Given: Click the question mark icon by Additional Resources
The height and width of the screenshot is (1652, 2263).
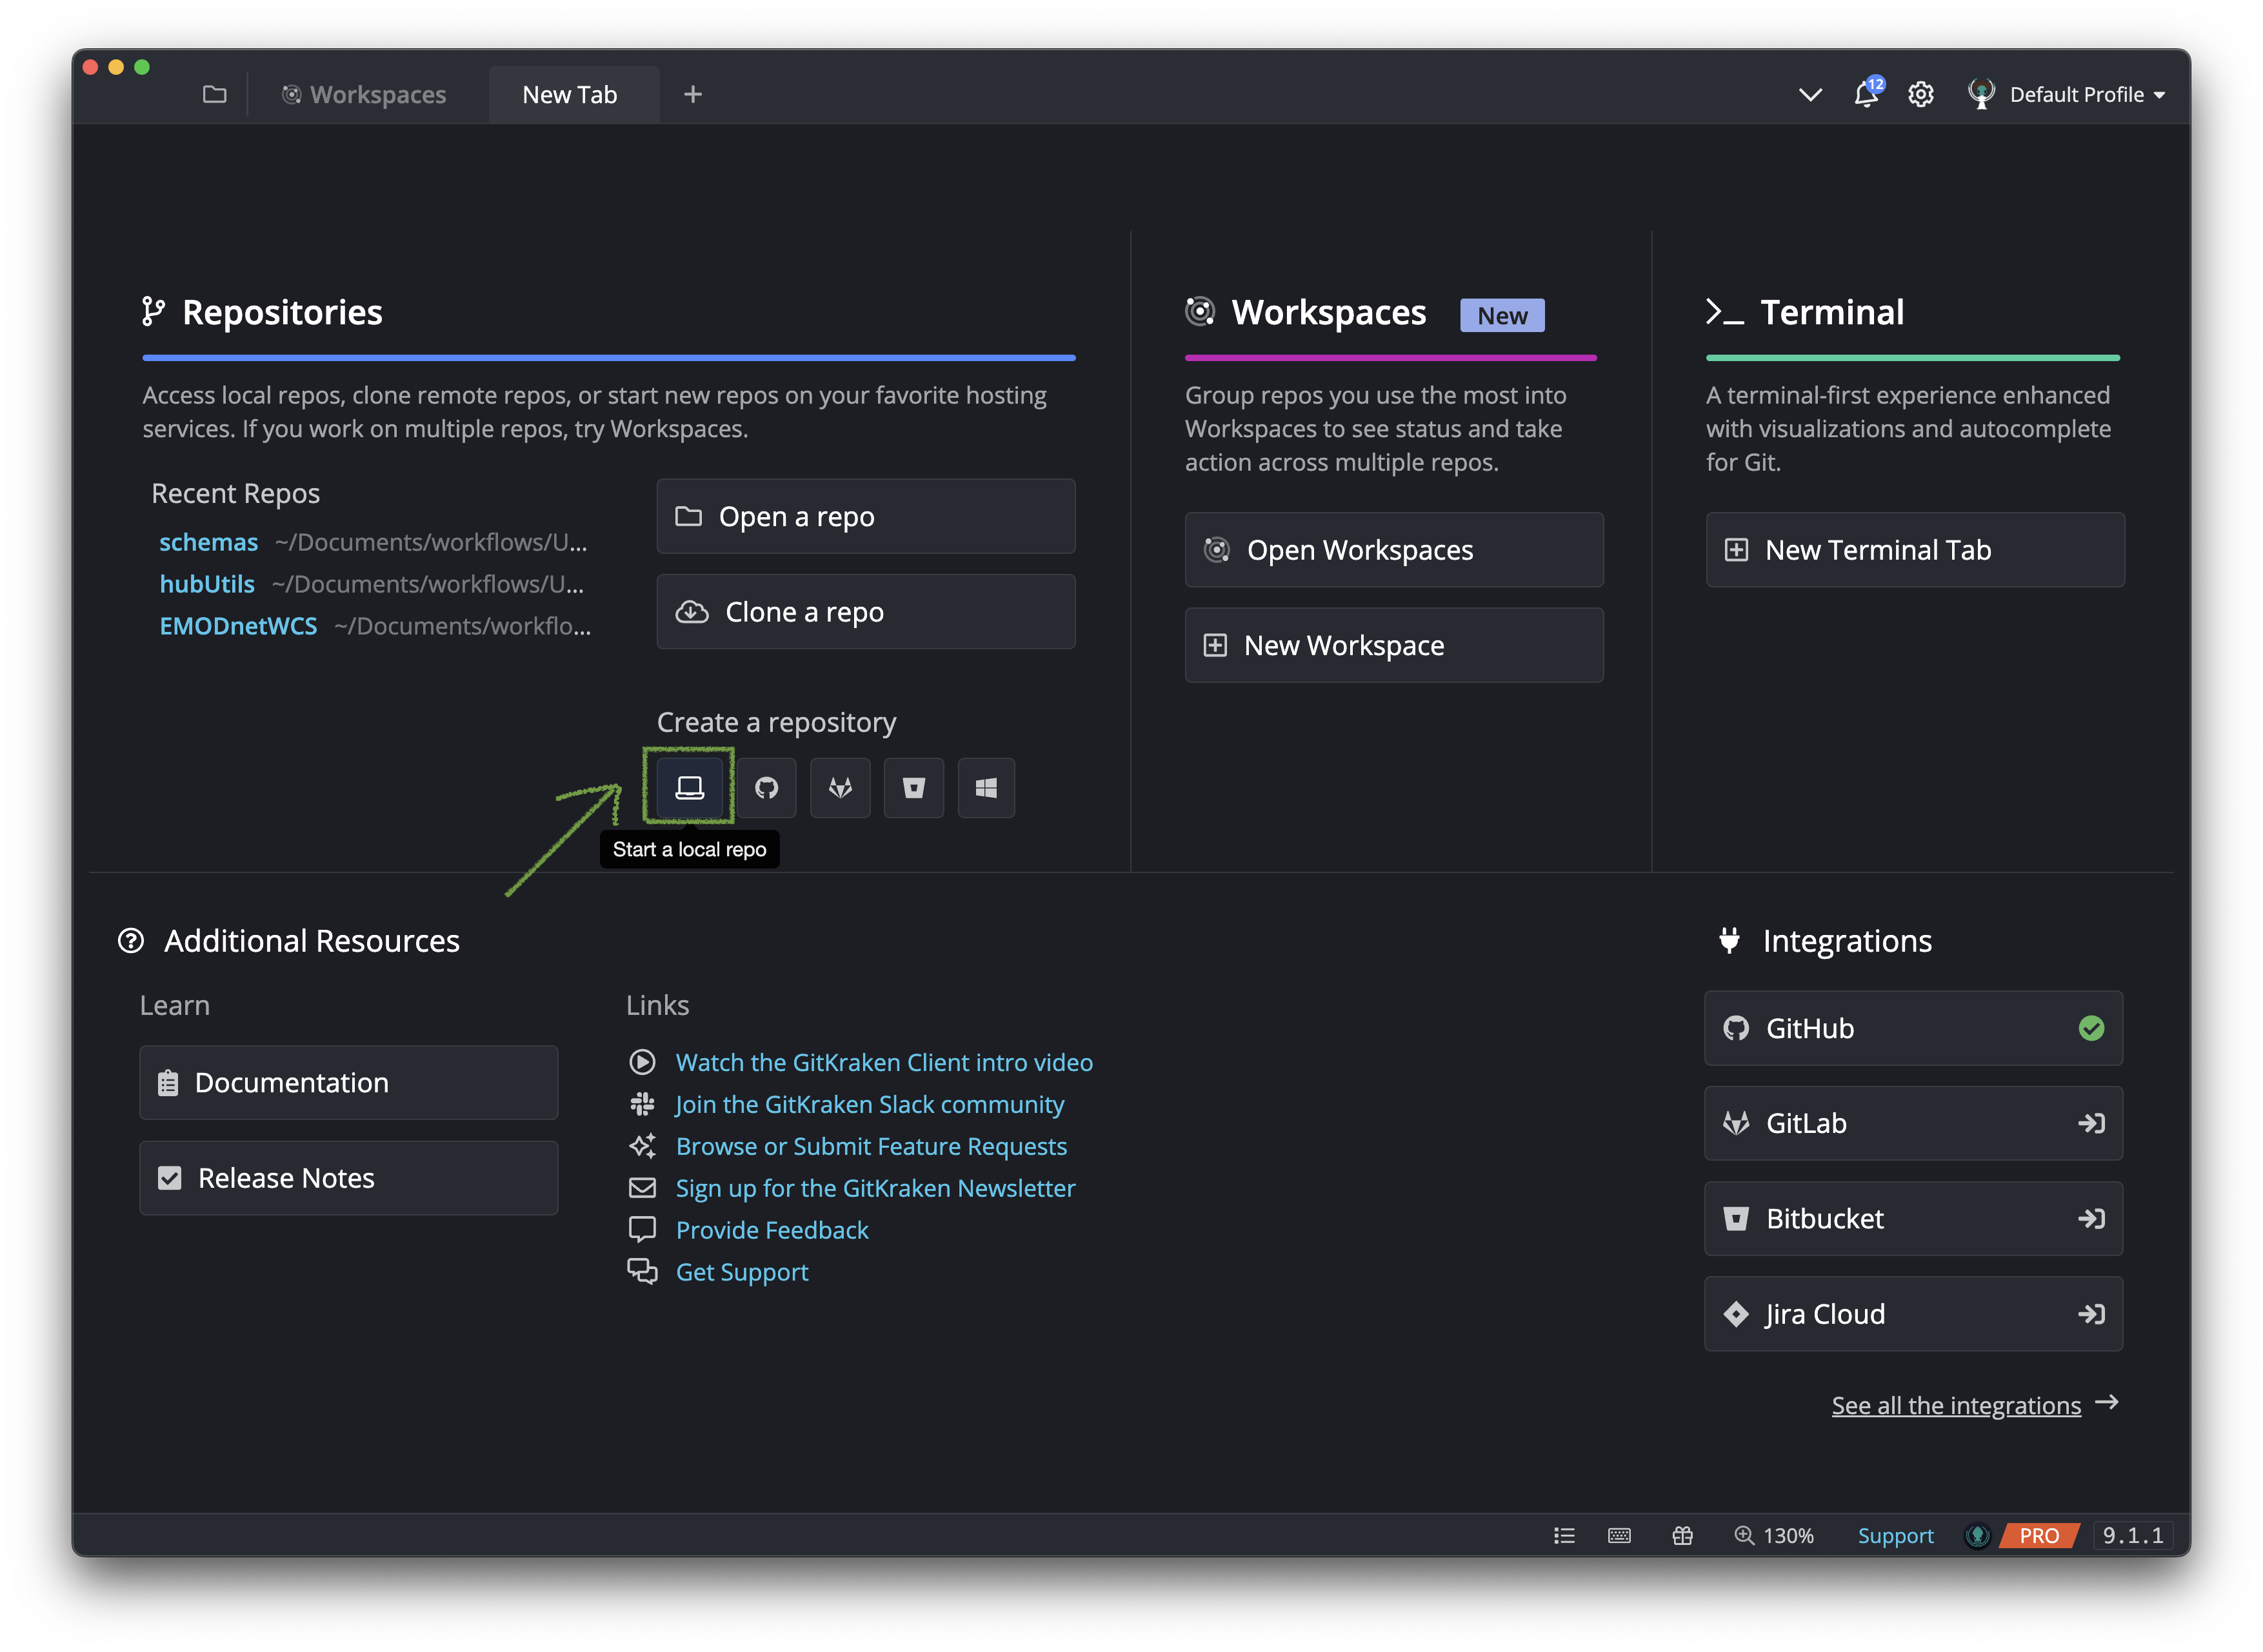Looking at the screenshot, I should coord(131,941).
